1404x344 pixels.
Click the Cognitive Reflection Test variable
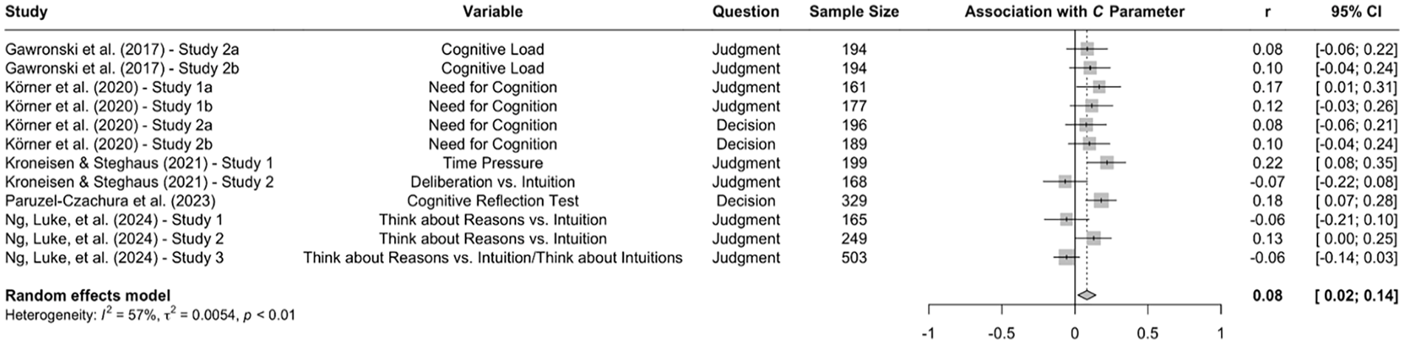click(492, 201)
